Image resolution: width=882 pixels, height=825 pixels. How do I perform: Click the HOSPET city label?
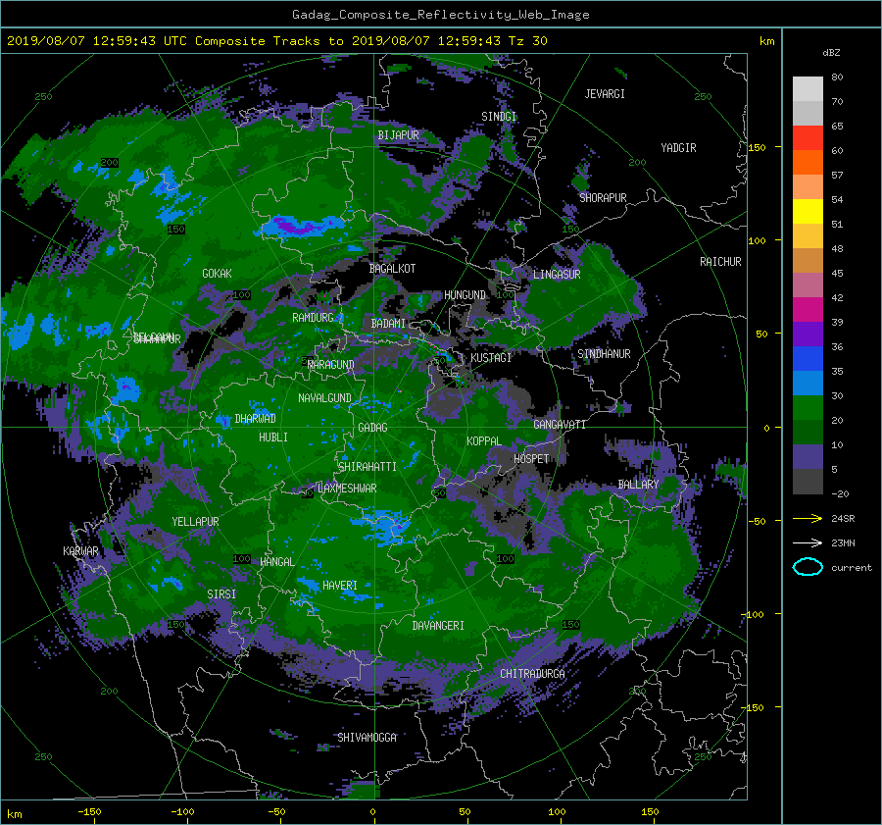tap(531, 459)
